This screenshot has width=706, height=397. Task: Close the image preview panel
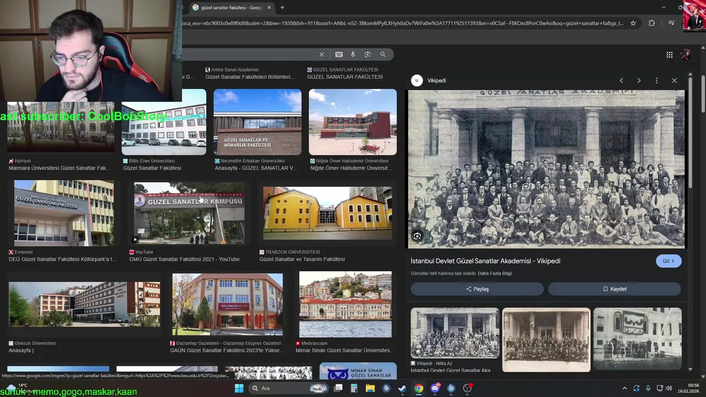click(674, 81)
